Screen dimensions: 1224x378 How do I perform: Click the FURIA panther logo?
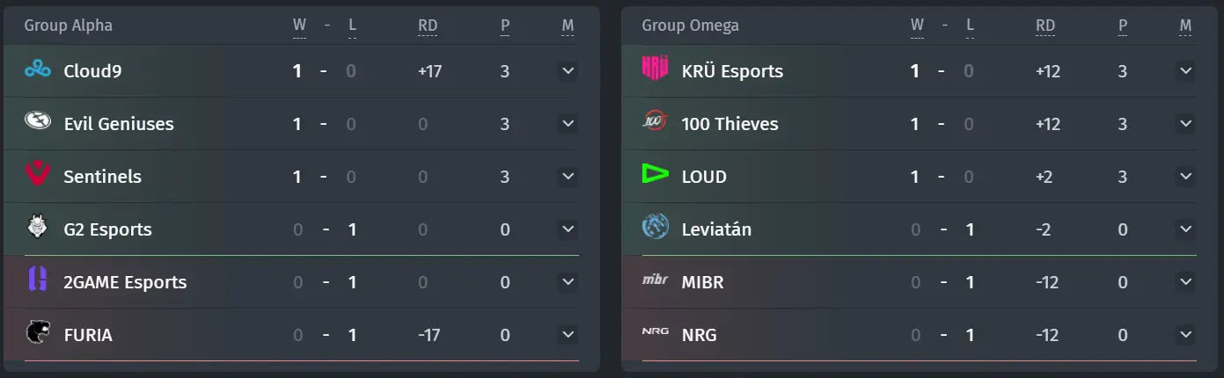[x=39, y=334]
